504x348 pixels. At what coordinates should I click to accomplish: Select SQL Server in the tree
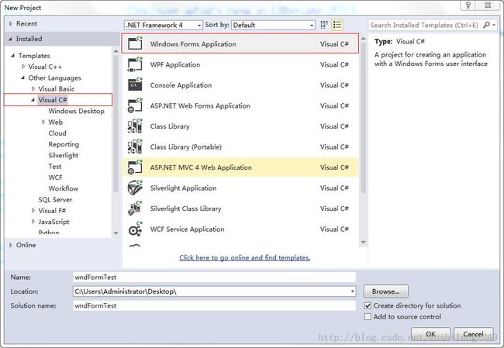55,199
